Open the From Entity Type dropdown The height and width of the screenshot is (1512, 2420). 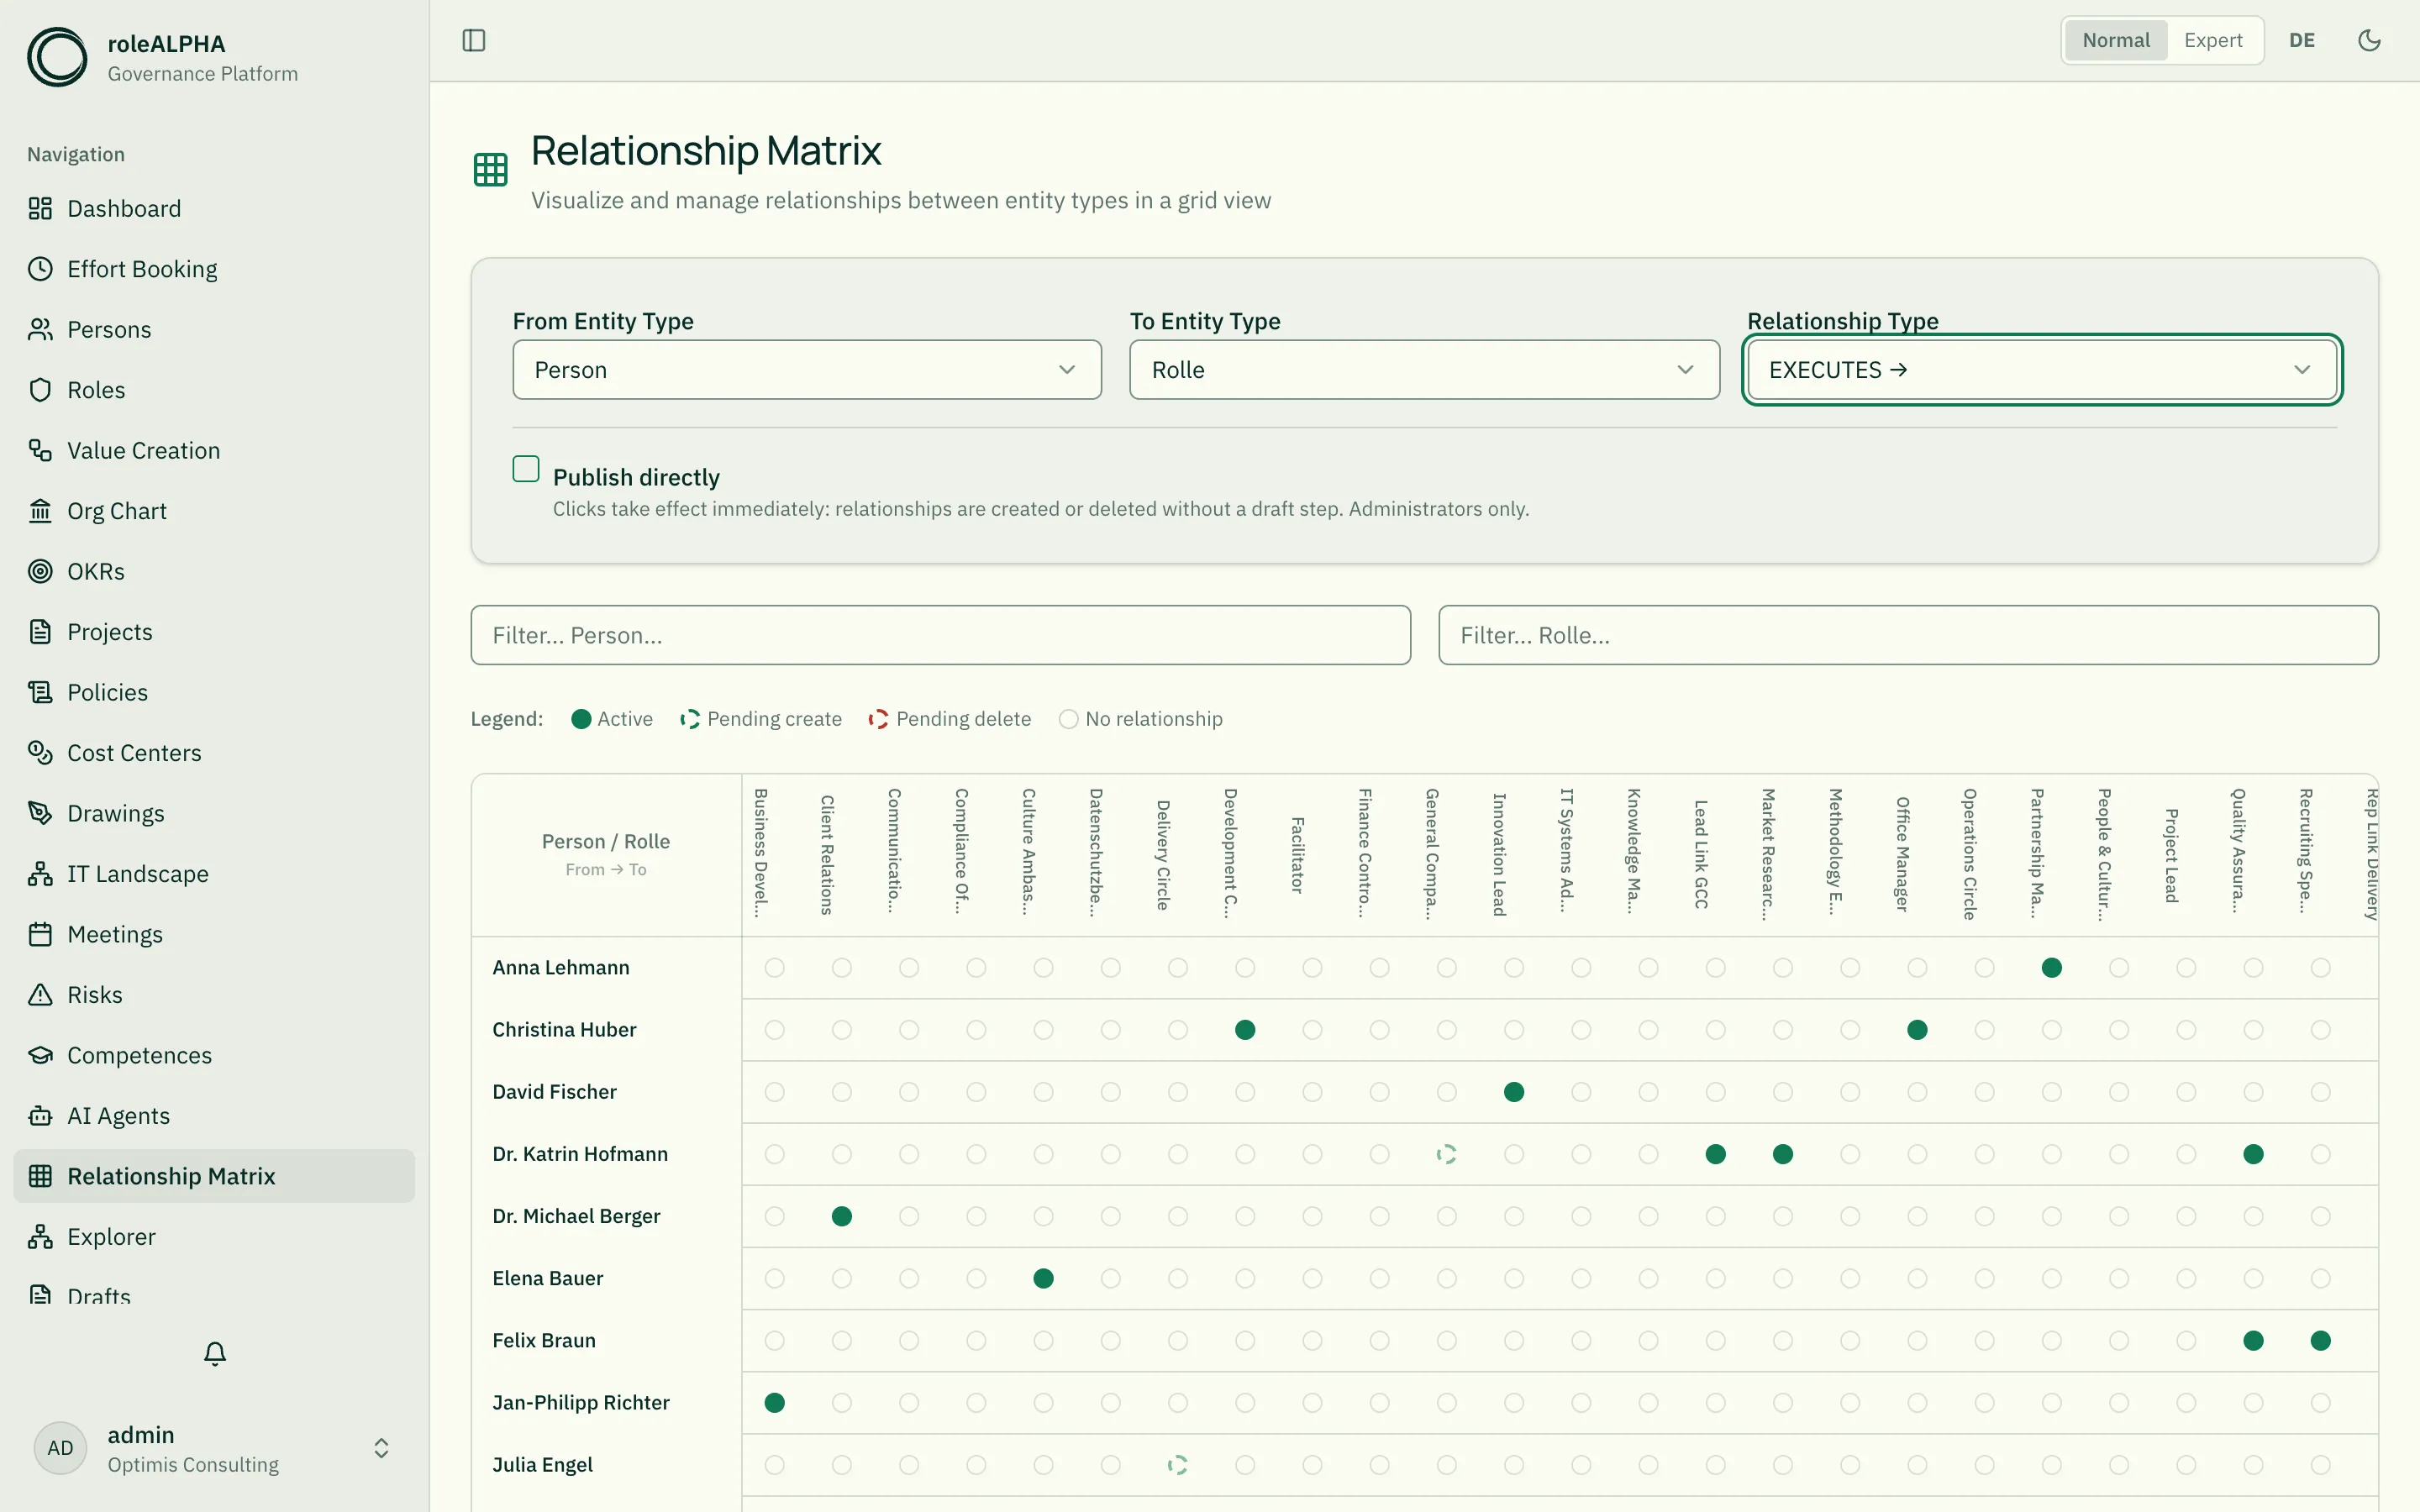pos(807,370)
